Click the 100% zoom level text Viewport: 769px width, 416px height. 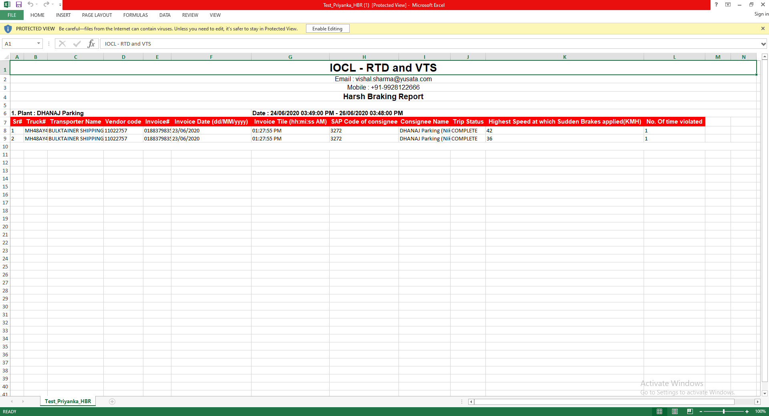click(x=760, y=412)
